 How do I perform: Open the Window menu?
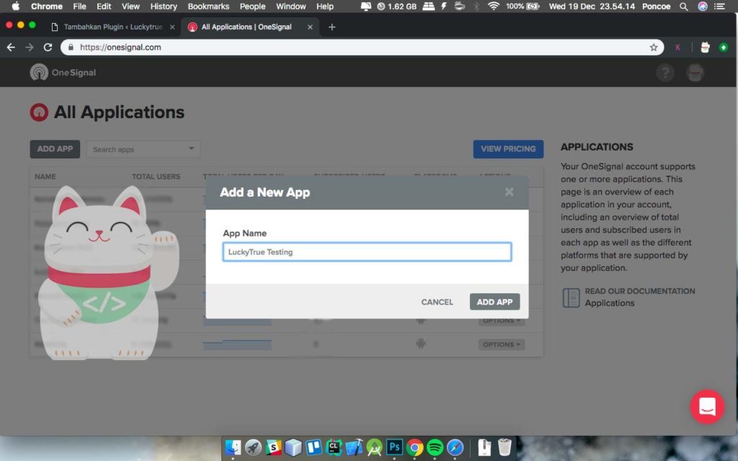291,6
